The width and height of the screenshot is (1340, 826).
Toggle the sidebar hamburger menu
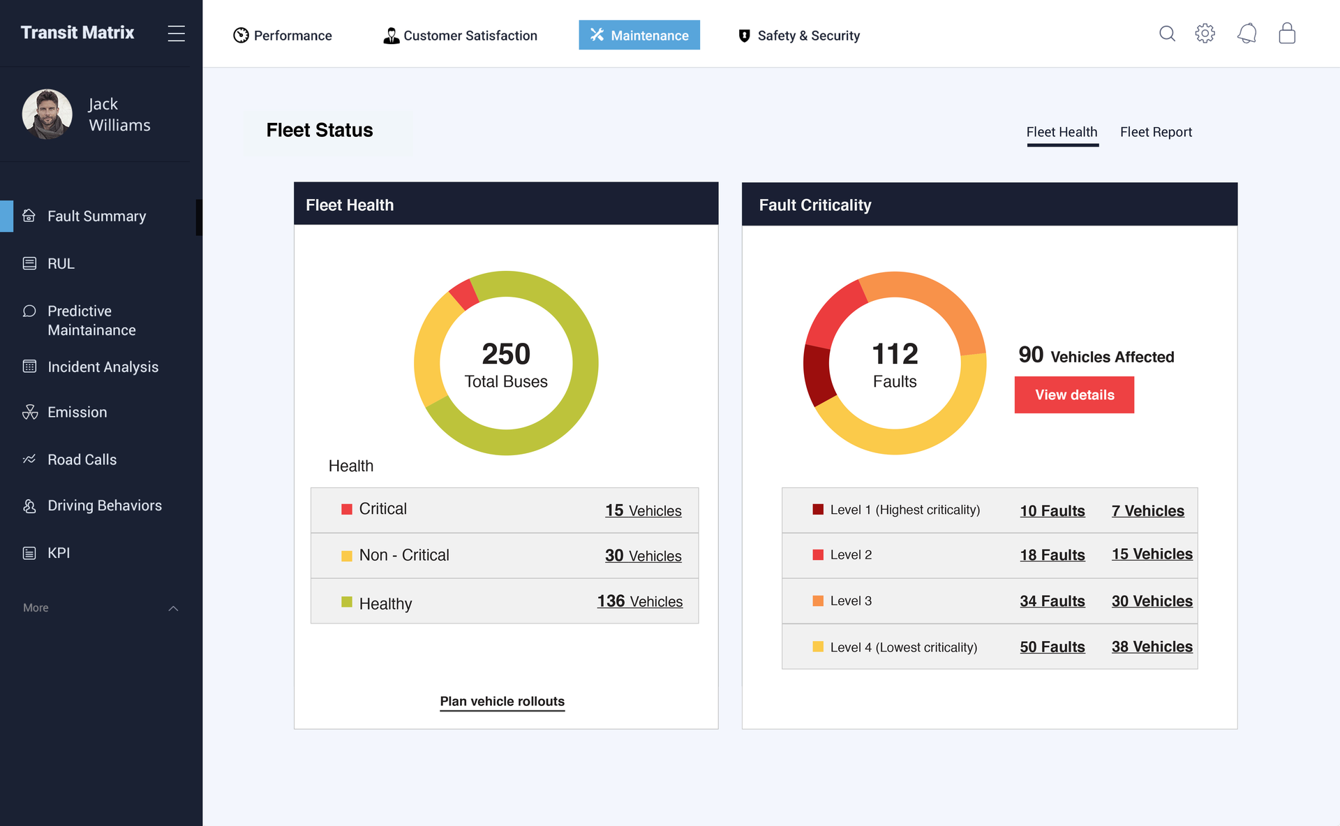tap(177, 32)
